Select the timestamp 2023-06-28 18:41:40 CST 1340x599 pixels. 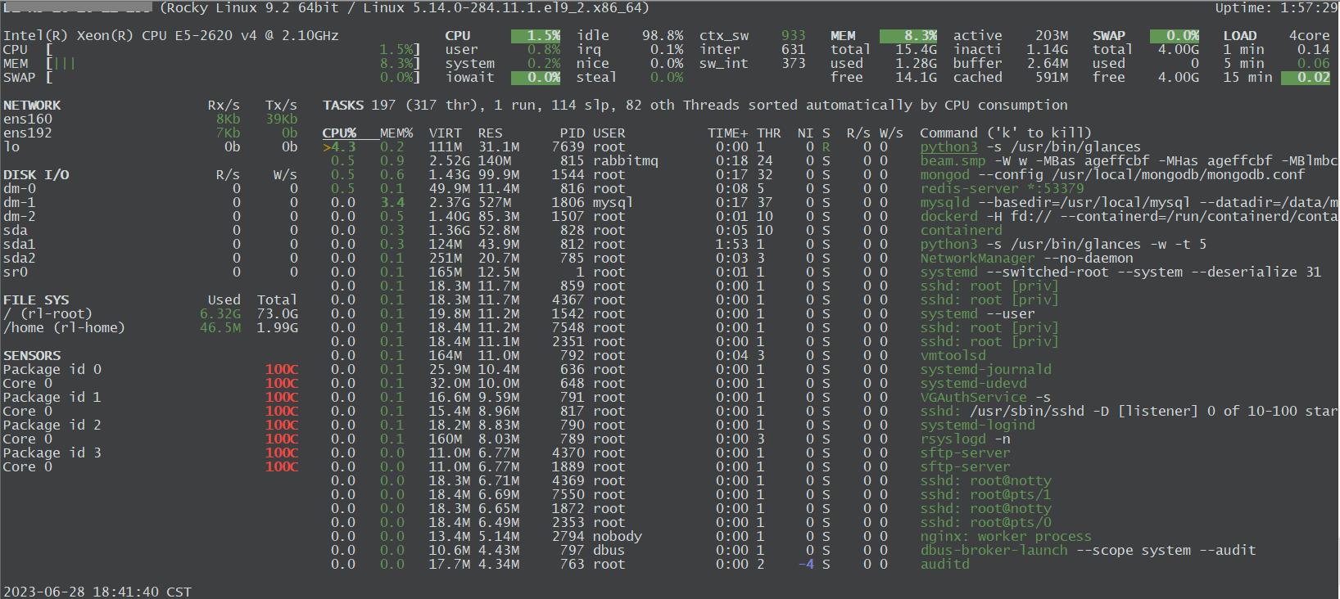coord(97,592)
